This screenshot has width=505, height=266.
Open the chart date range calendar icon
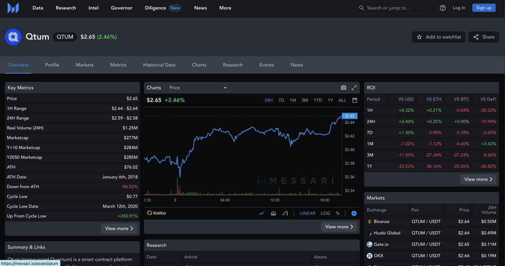click(x=355, y=100)
